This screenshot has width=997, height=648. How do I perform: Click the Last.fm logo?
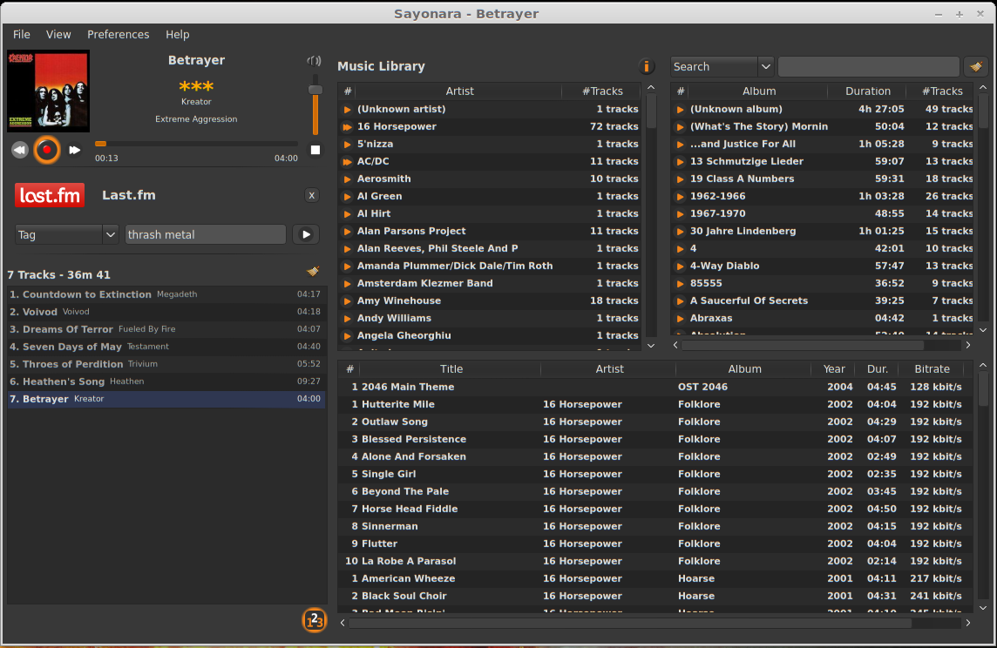50,195
